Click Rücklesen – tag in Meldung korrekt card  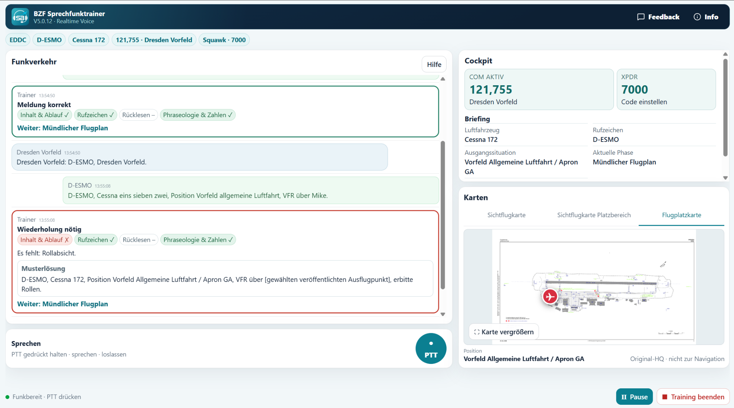coord(138,115)
